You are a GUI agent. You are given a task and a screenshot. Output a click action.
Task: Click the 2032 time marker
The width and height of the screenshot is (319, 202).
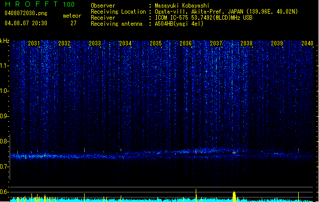[64, 43]
